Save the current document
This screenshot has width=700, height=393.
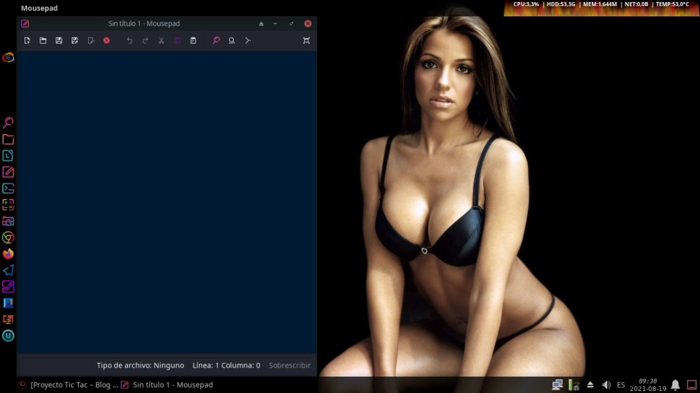(x=59, y=41)
